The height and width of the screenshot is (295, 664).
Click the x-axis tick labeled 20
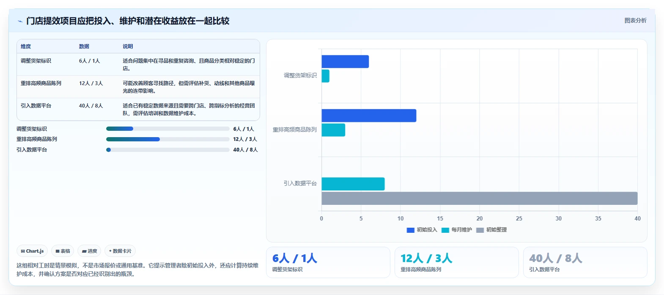480,219
